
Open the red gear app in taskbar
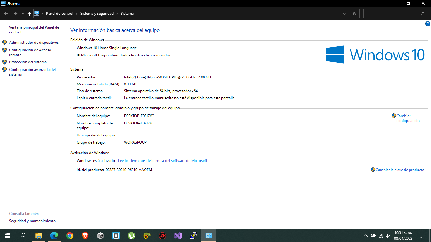point(162,235)
